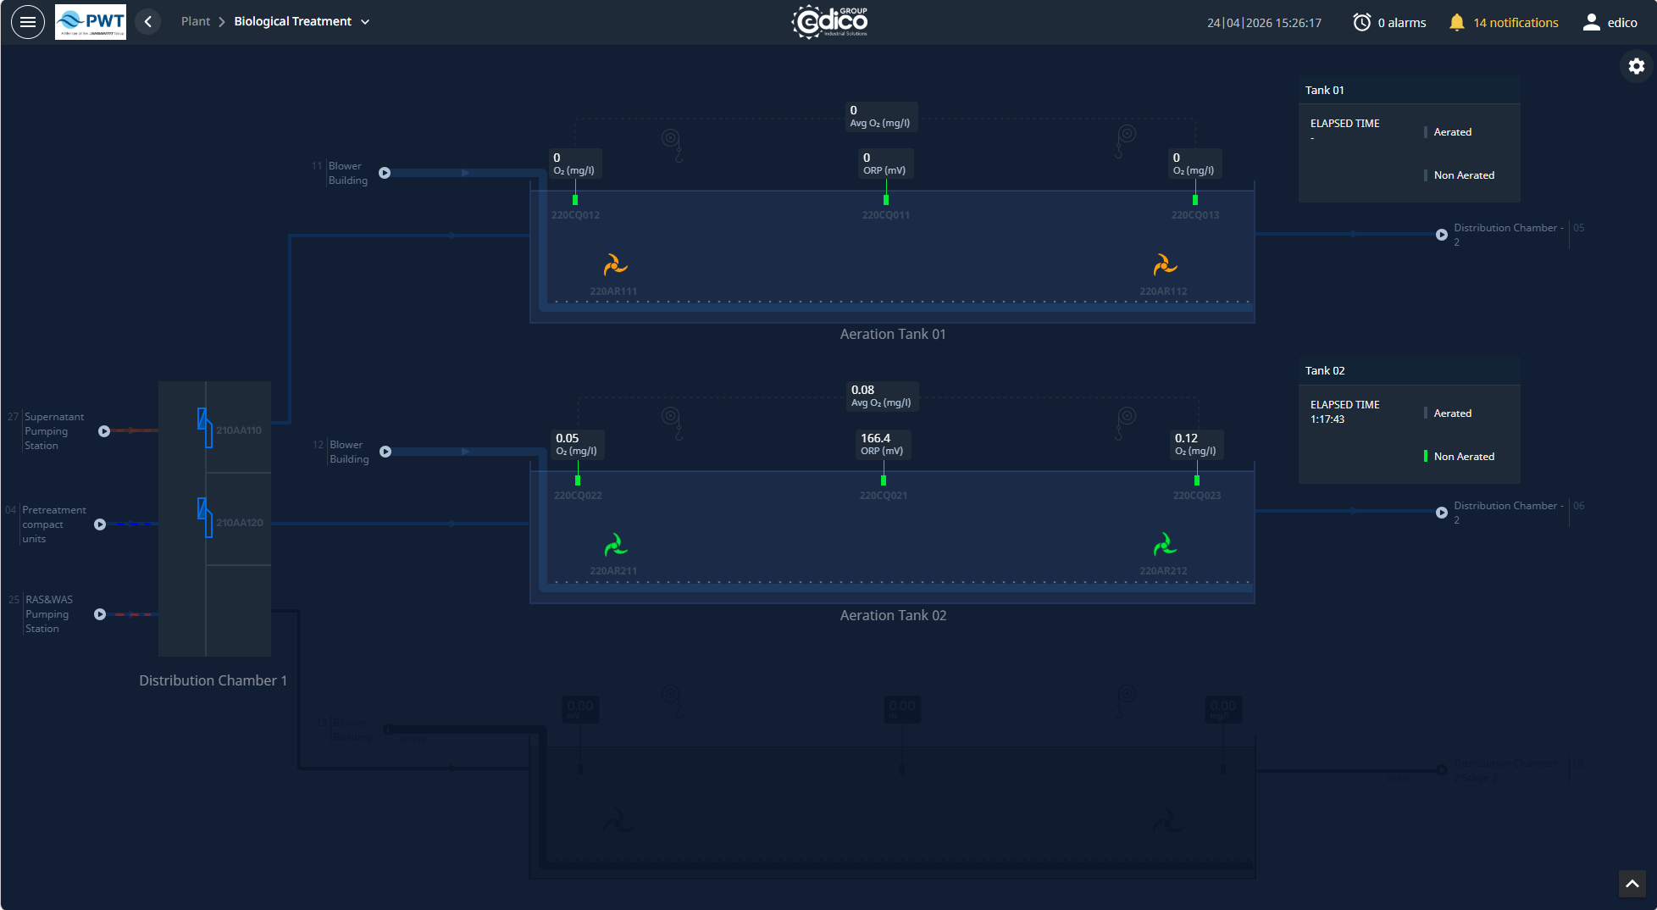This screenshot has width=1657, height=910.
Task: Select the 220AR212 green mixer icon
Action: (1164, 545)
